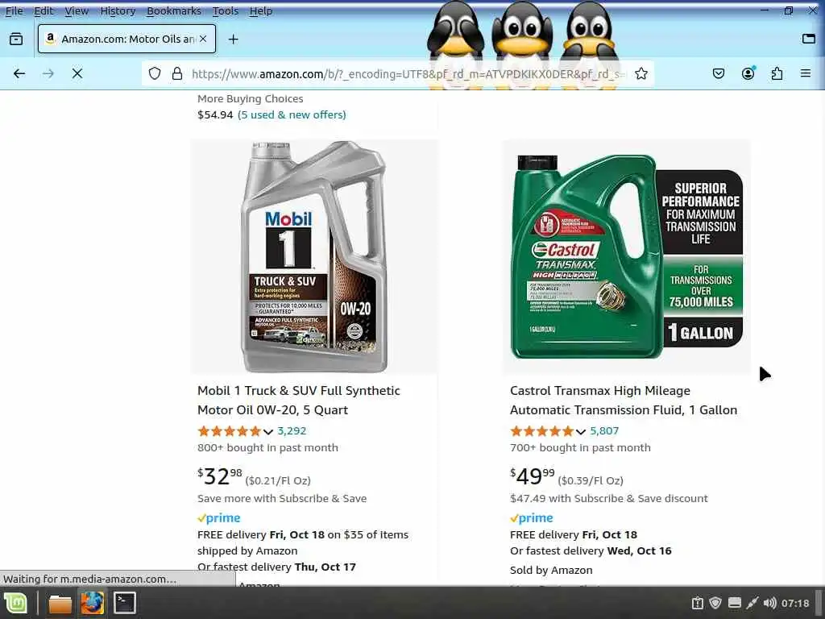Image resolution: width=825 pixels, height=619 pixels.
Task: Select the Amazon Motor Oils tab
Action: pyautogui.click(x=126, y=39)
